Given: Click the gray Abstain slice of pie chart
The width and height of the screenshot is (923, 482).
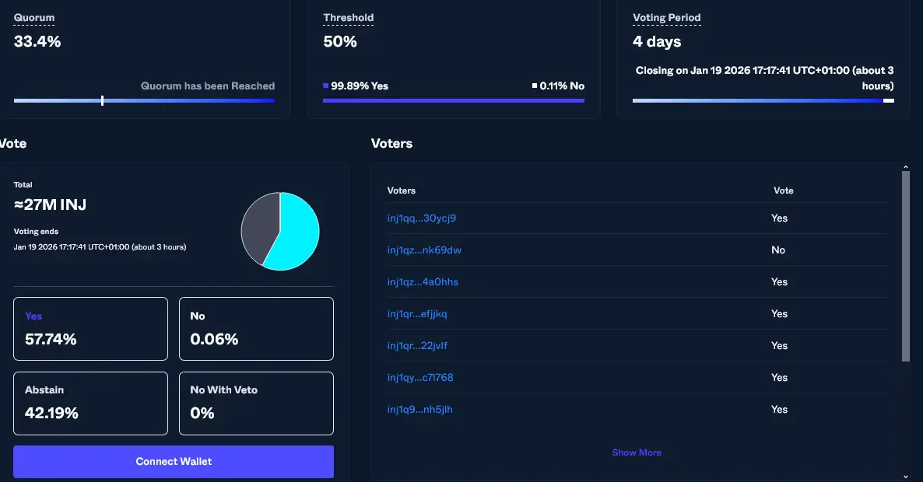Looking at the screenshot, I should [257, 227].
